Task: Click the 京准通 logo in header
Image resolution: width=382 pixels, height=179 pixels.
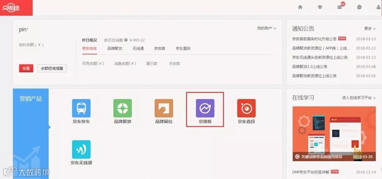Action: tap(11, 8)
